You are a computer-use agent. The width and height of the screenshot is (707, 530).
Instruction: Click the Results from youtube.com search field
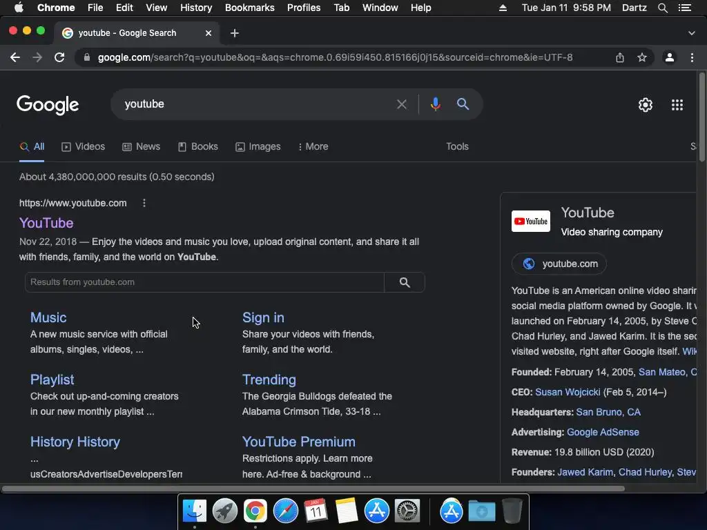[x=204, y=282]
